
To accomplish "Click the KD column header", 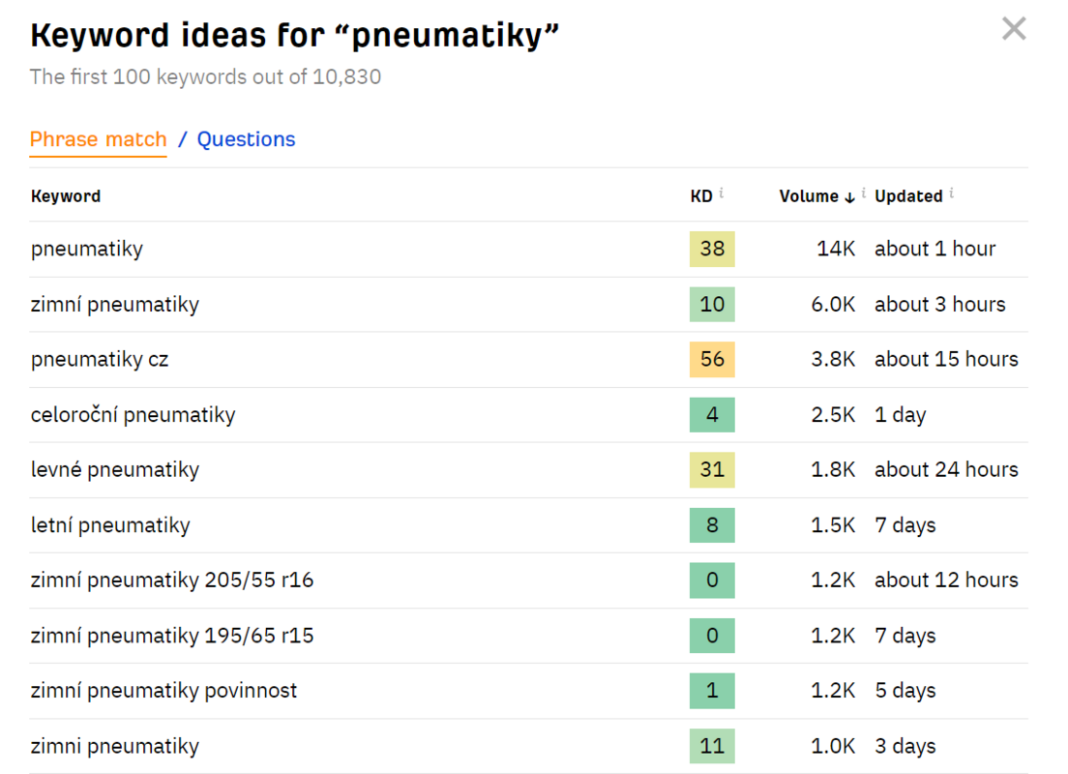I will coord(700,196).
